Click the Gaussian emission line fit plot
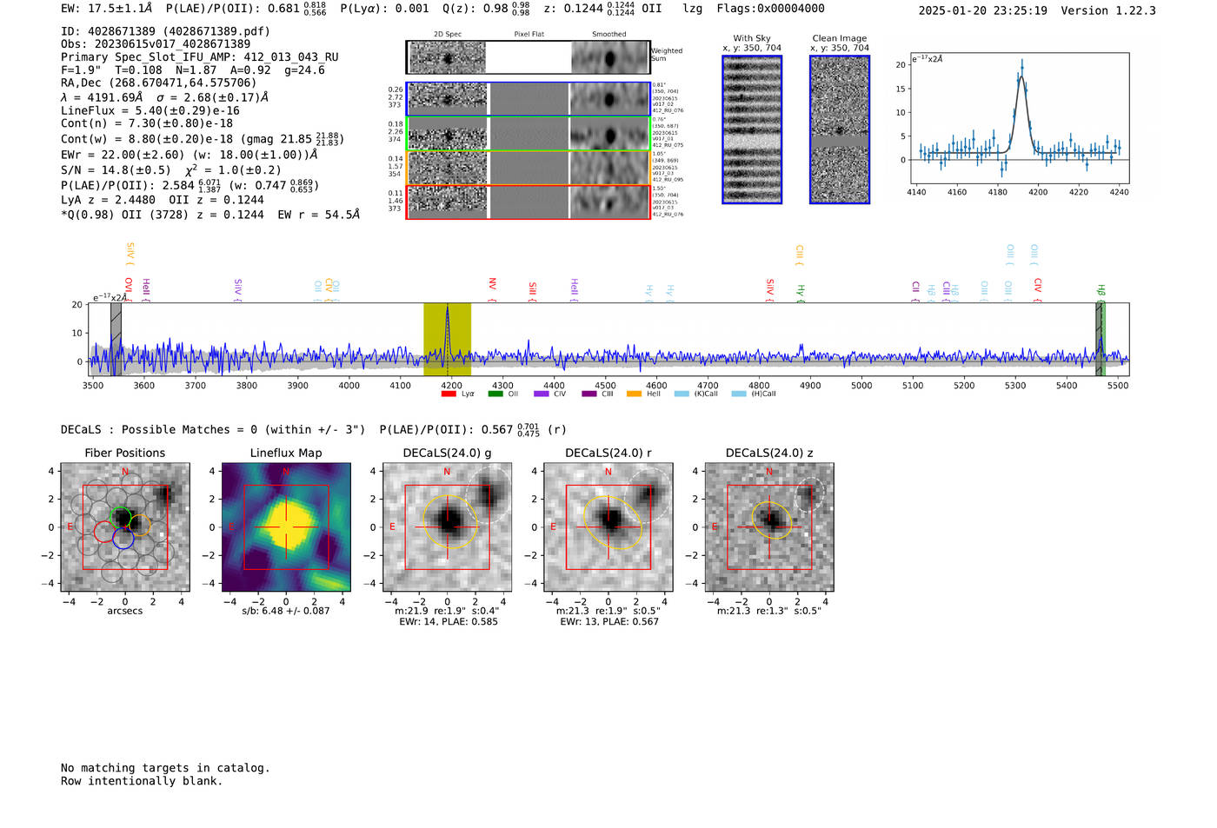 (x=1018, y=118)
